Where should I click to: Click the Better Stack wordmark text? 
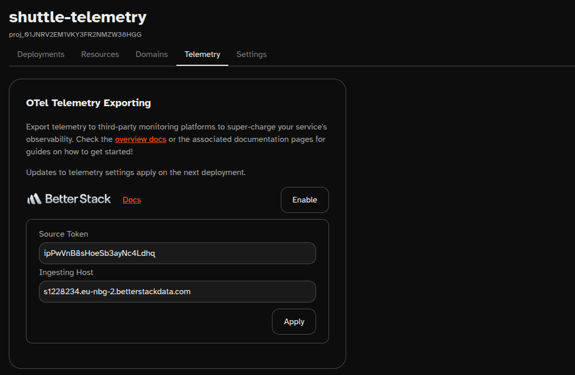tap(78, 199)
